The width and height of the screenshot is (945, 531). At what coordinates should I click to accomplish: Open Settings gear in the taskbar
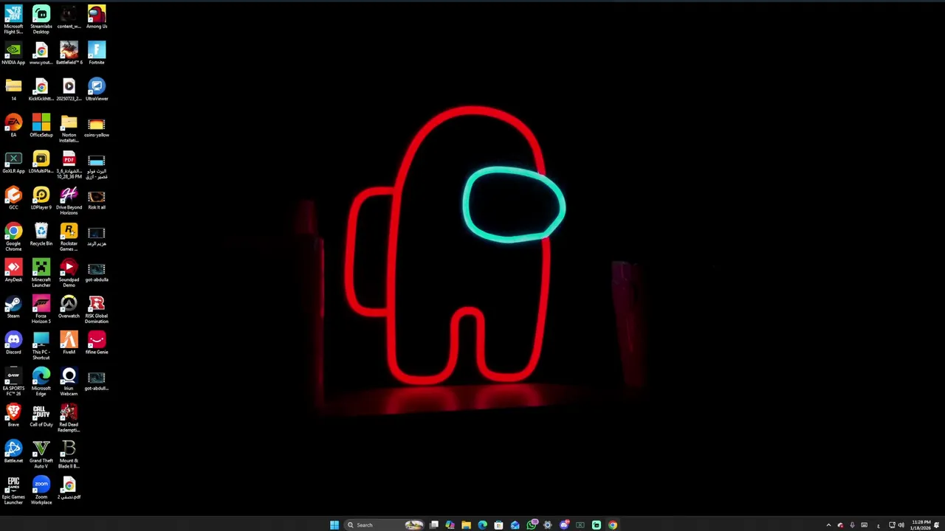pos(547,525)
